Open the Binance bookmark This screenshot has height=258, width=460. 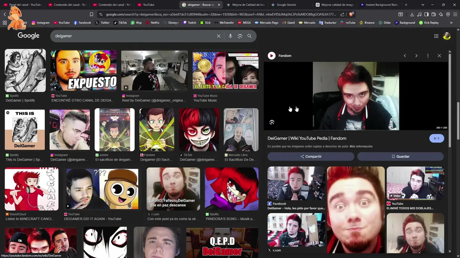click(367, 23)
